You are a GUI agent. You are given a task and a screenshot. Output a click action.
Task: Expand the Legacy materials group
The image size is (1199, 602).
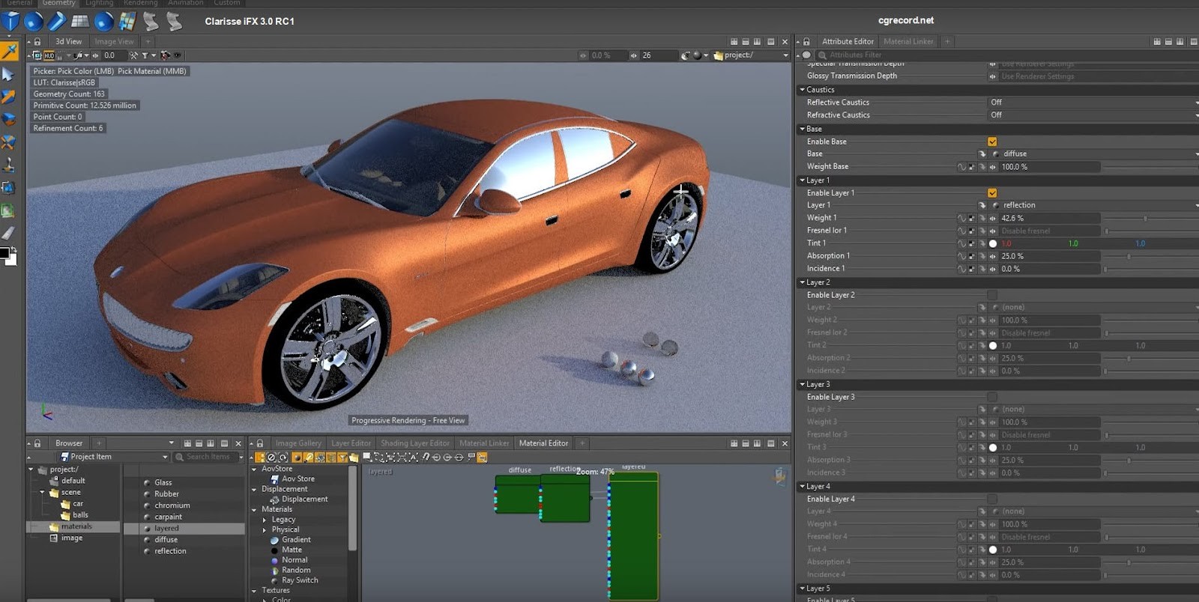click(265, 520)
